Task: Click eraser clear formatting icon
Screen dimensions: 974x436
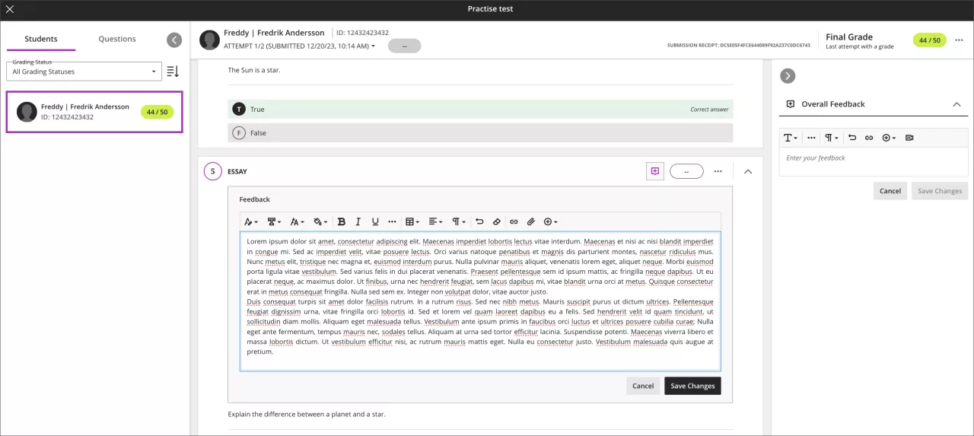Action: (496, 221)
